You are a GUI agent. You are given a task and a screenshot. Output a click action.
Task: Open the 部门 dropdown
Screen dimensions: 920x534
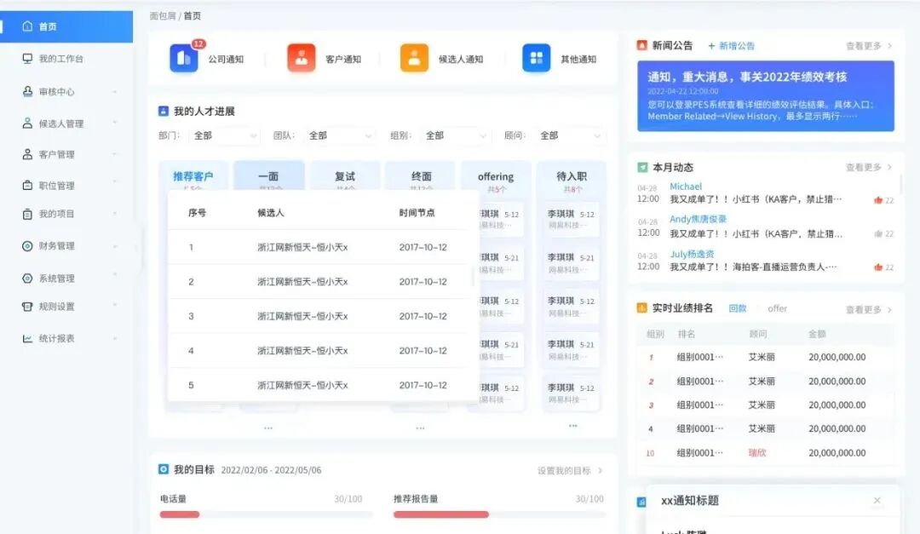point(224,135)
